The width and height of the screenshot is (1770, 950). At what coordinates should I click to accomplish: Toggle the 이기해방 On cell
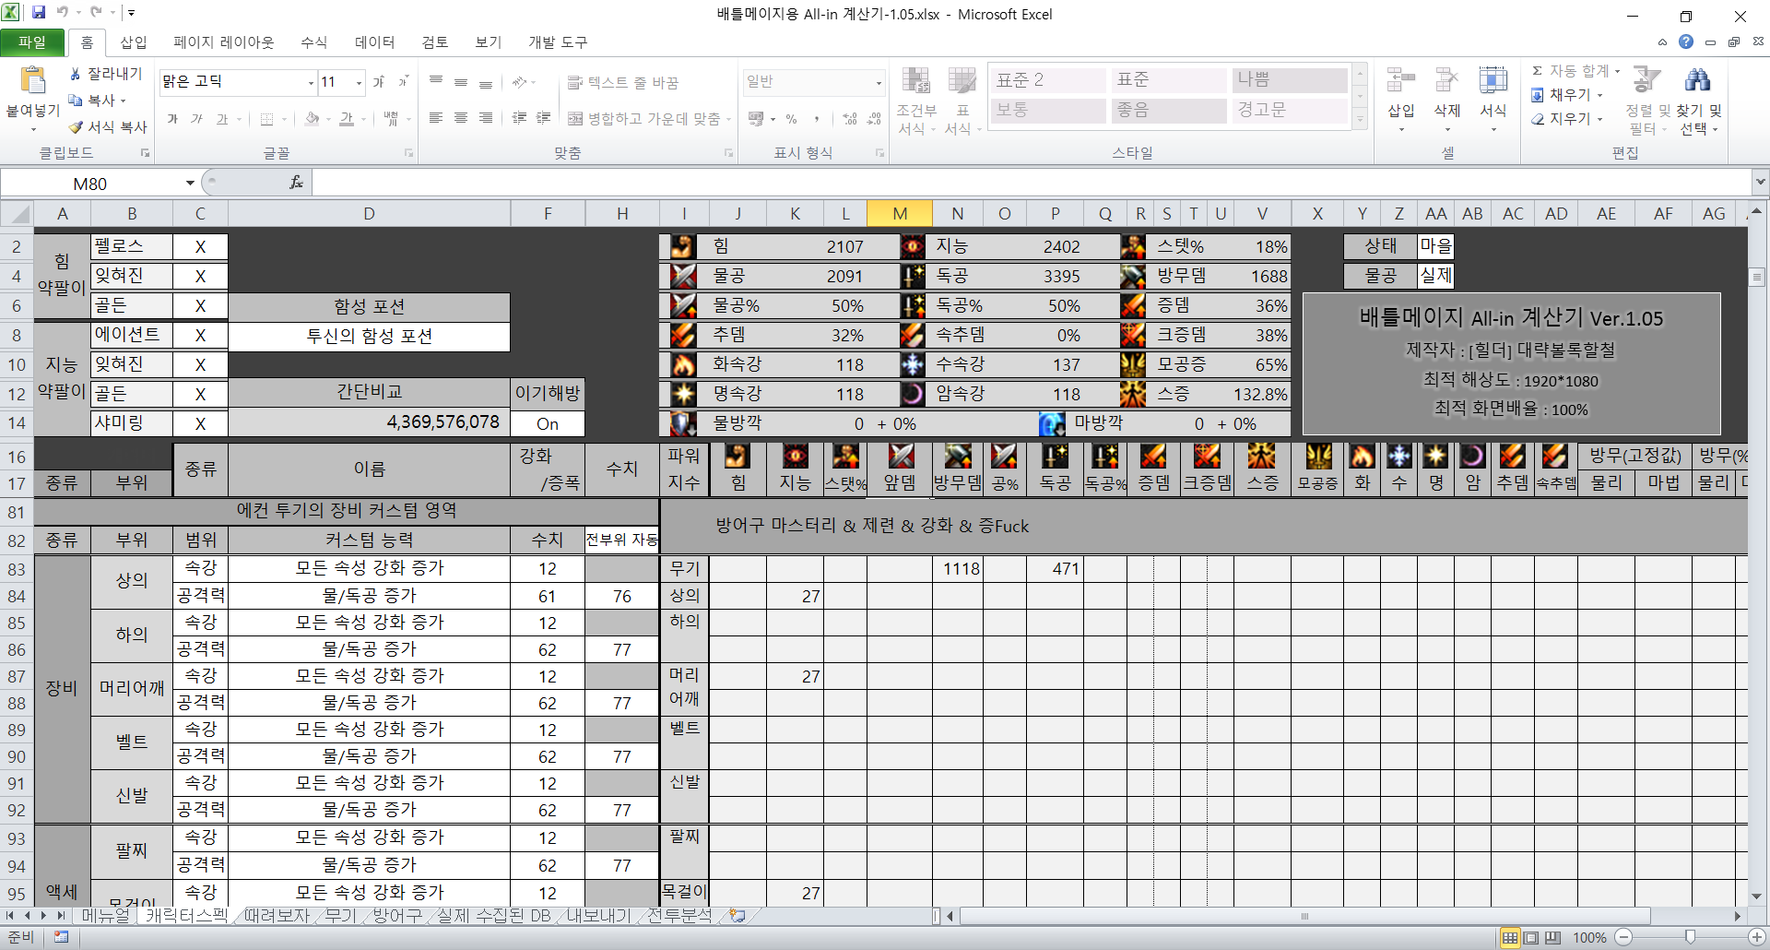(x=548, y=423)
